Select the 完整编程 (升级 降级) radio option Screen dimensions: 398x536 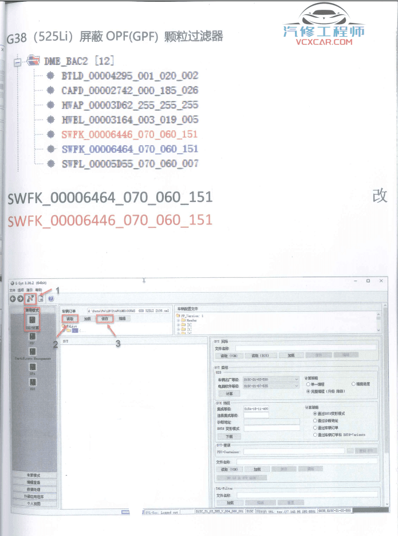pyautogui.click(x=308, y=391)
